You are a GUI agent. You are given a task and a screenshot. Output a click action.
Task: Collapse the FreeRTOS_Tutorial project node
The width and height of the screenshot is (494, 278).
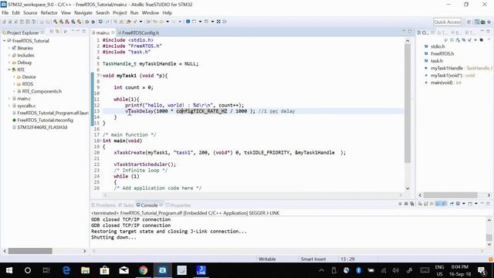point(5,41)
